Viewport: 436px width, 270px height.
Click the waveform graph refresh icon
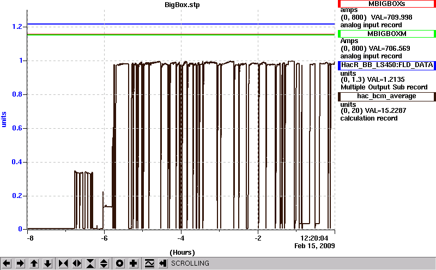click(x=149, y=263)
